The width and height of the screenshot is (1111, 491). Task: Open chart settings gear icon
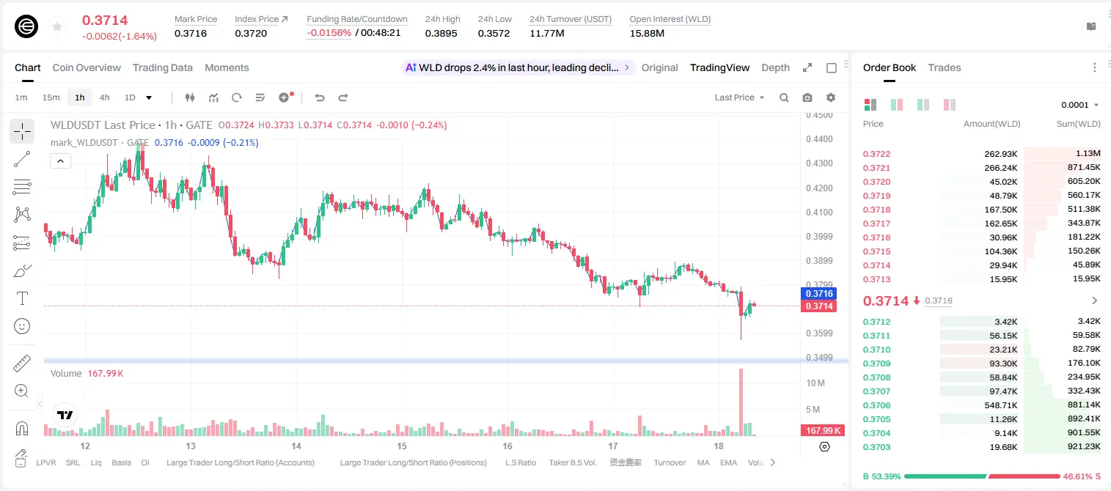point(831,97)
